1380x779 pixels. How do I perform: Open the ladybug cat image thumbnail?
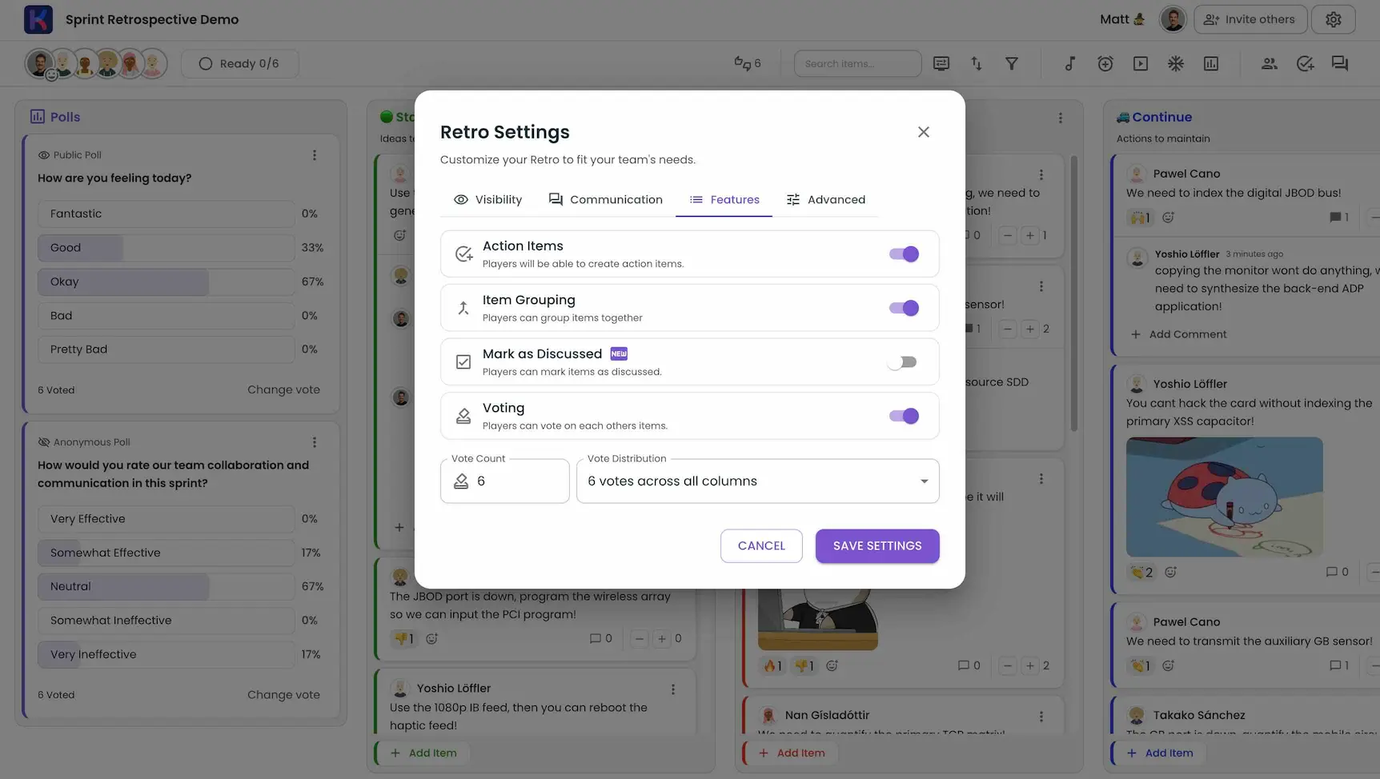(x=1224, y=497)
